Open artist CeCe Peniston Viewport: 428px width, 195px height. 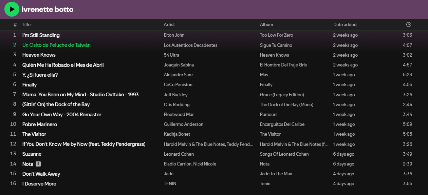coord(178,85)
